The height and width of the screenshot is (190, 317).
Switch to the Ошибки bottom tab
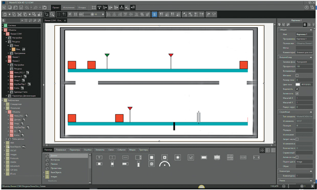pyautogui.click(x=87, y=150)
